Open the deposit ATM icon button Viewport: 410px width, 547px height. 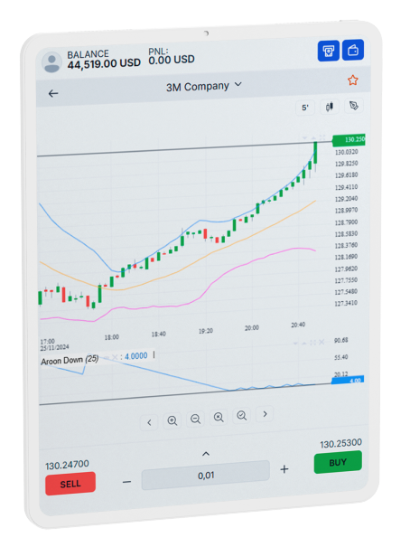[x=328, y=51]
